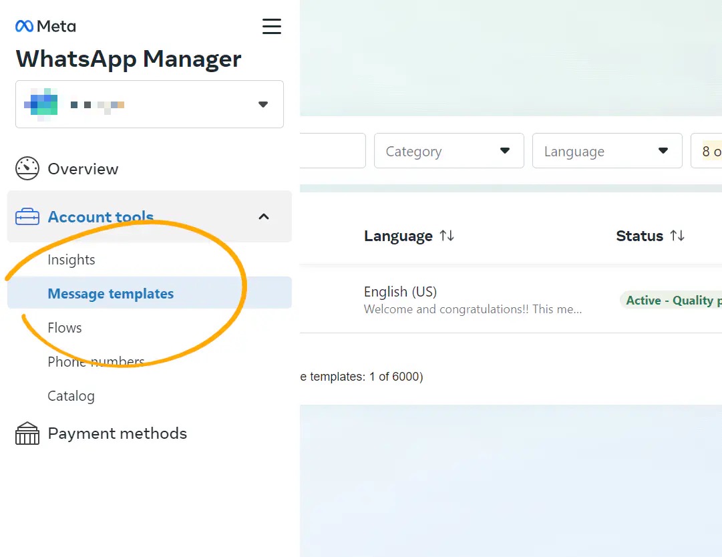Viewport: 722px width, 557px height.
Task: Click the Meta logo
Action: coord(45,26)
